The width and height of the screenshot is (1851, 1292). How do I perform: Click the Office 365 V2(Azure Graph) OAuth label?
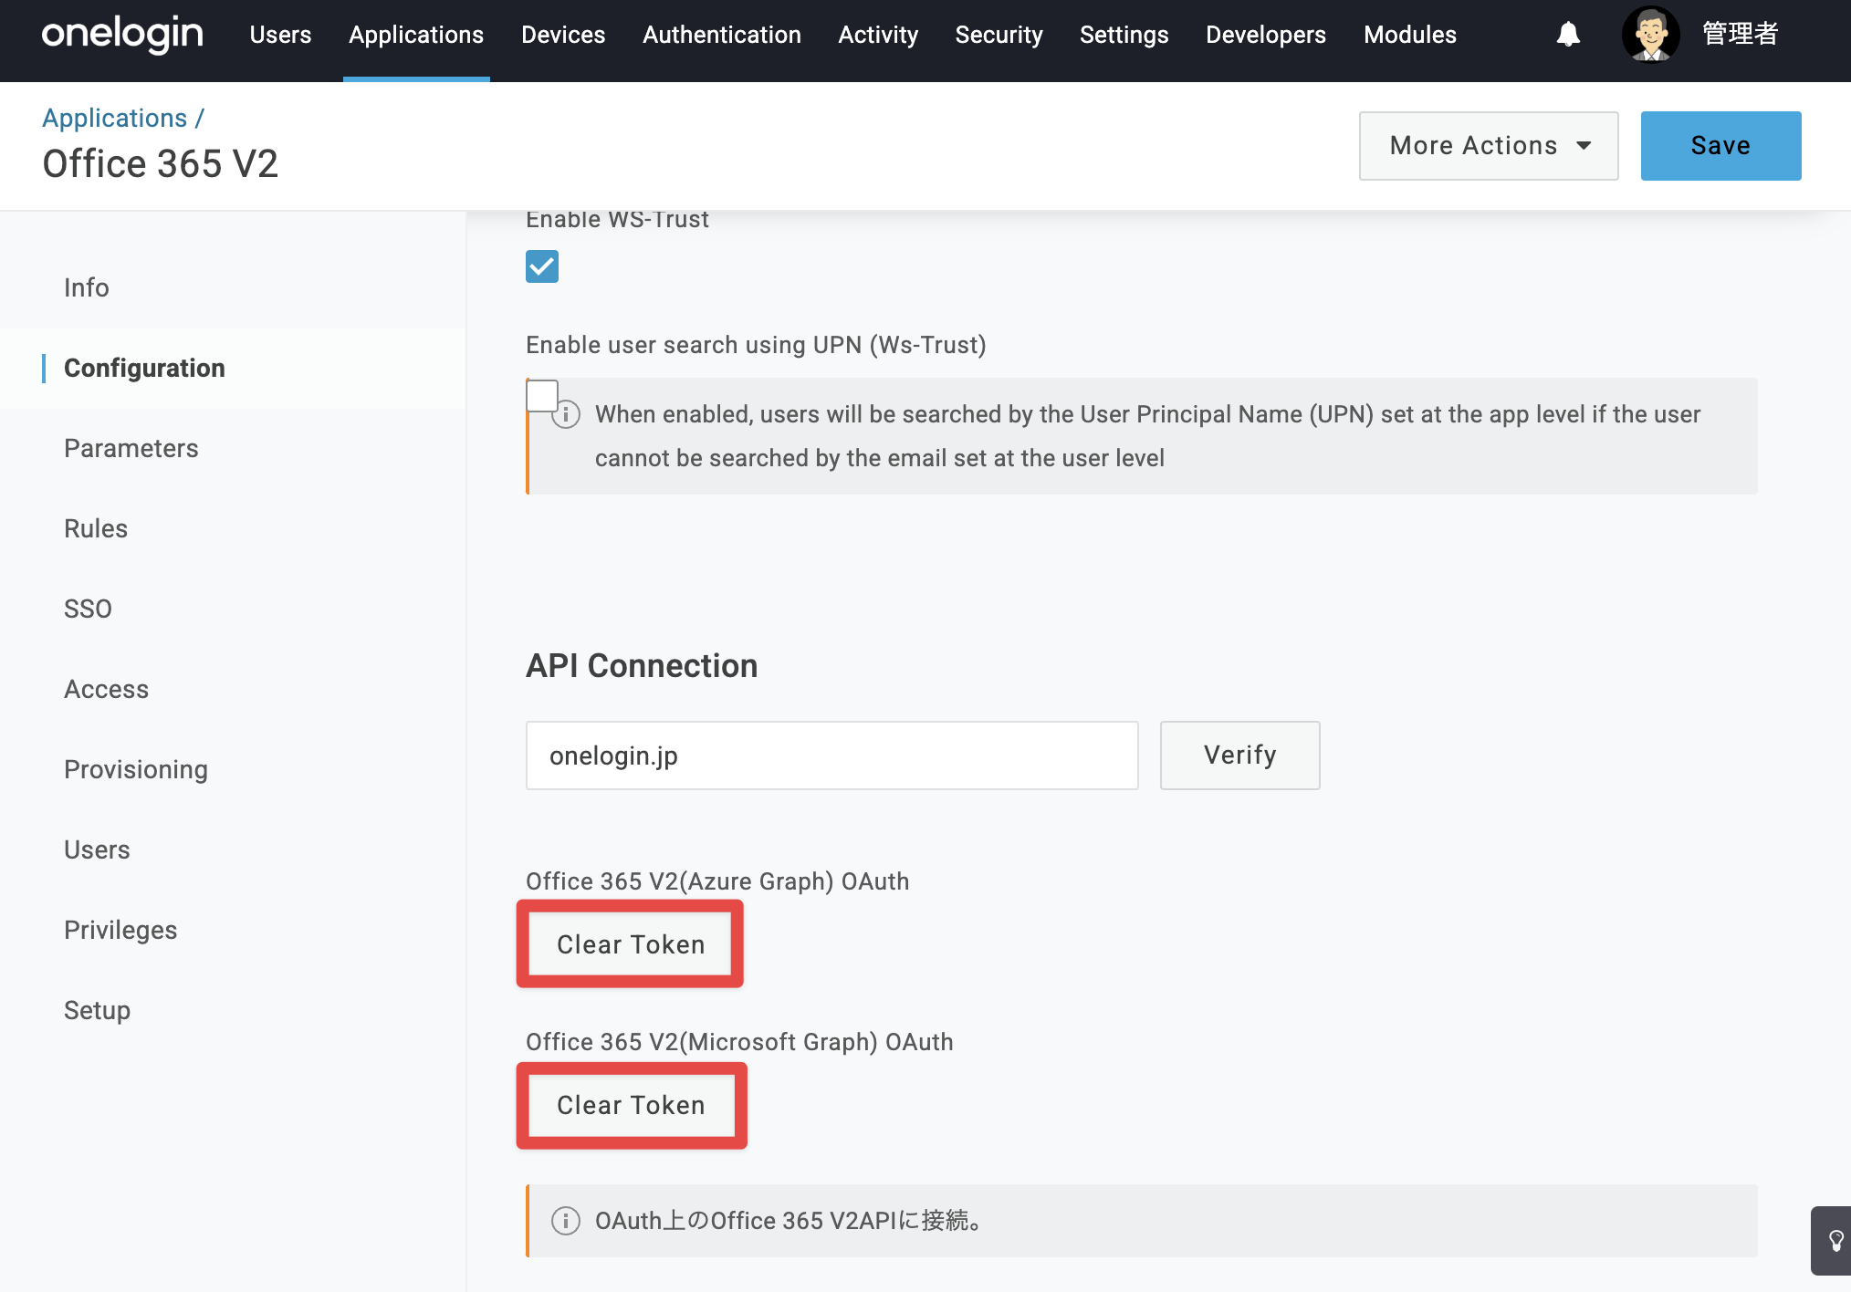point(717,881)
